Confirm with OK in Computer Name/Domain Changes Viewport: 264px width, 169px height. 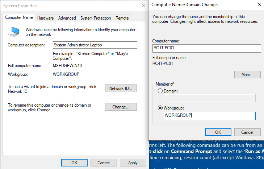pyautogui.click(x=218, y=132)
